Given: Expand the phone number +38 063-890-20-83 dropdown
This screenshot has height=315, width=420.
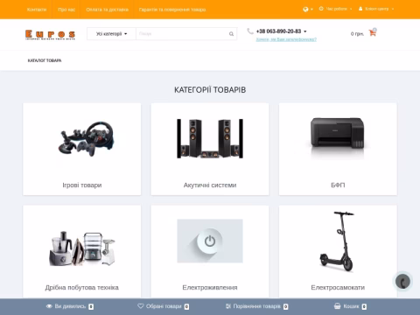Looking at the screenshot, I should coord(281,31).
